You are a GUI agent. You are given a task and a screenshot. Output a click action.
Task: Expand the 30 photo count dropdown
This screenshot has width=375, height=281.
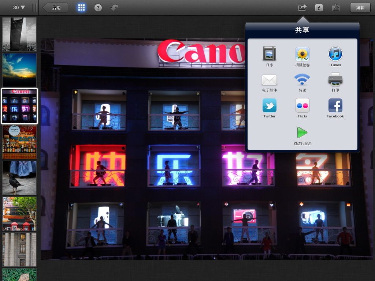19,8
